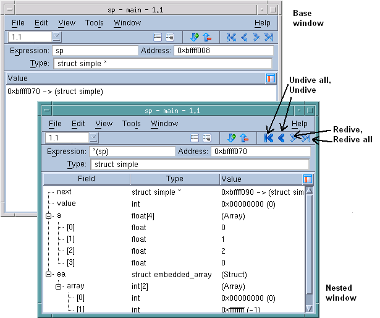Viewport: 380px width, 318px height.
Task: Open the 1.1 dropdown in base window
Action: (56, 37)
